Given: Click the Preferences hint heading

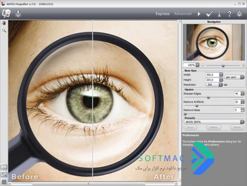Looking at the screenshot, I should (191, 135).
